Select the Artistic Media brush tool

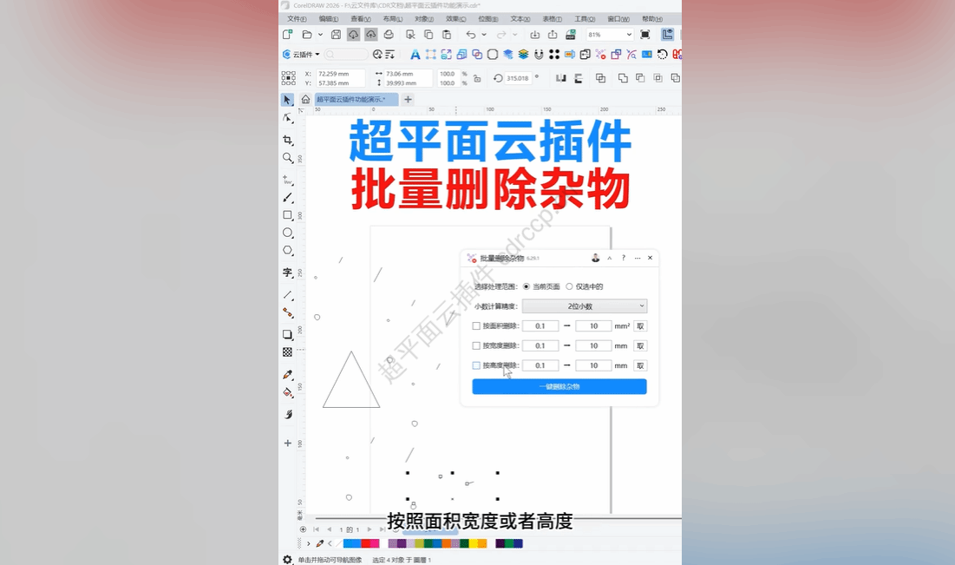[287, 198]
